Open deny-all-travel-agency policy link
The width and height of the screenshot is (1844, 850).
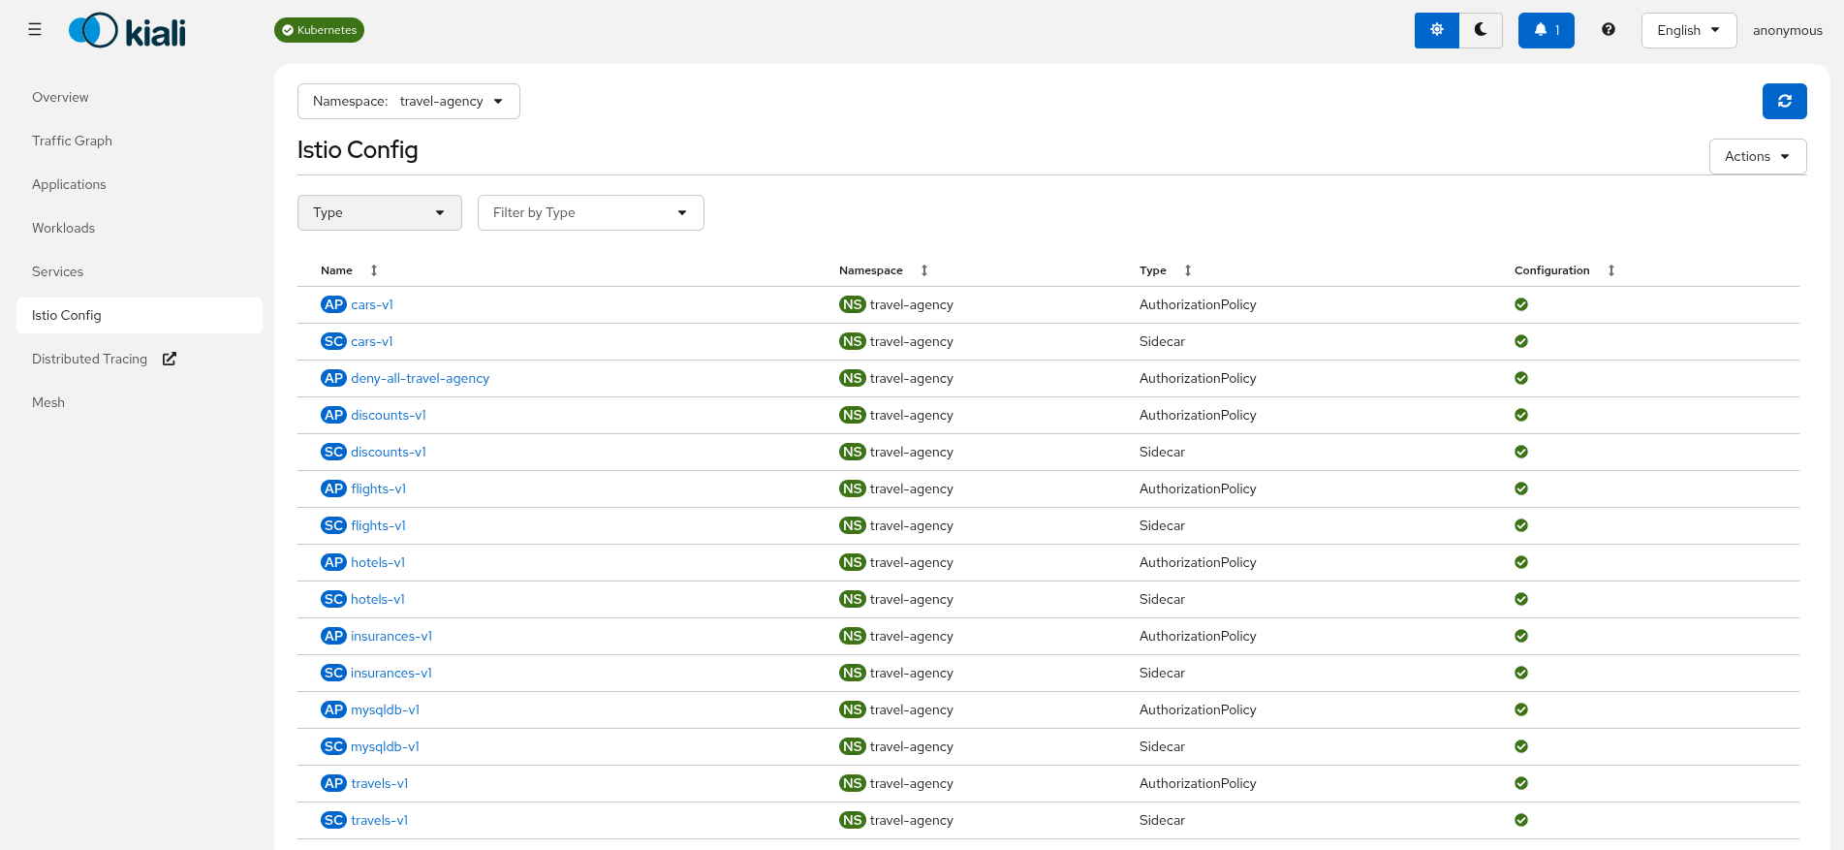coord(420,378)
